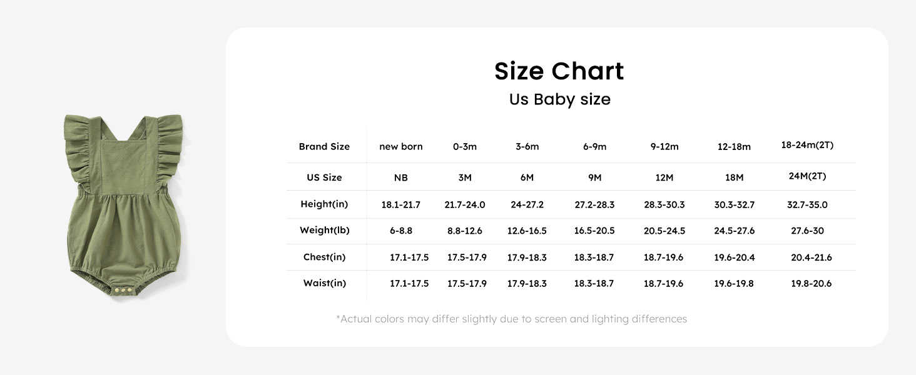Select the US Size row header
Viewport: 916px width, 375px height.
pos(324,177)
